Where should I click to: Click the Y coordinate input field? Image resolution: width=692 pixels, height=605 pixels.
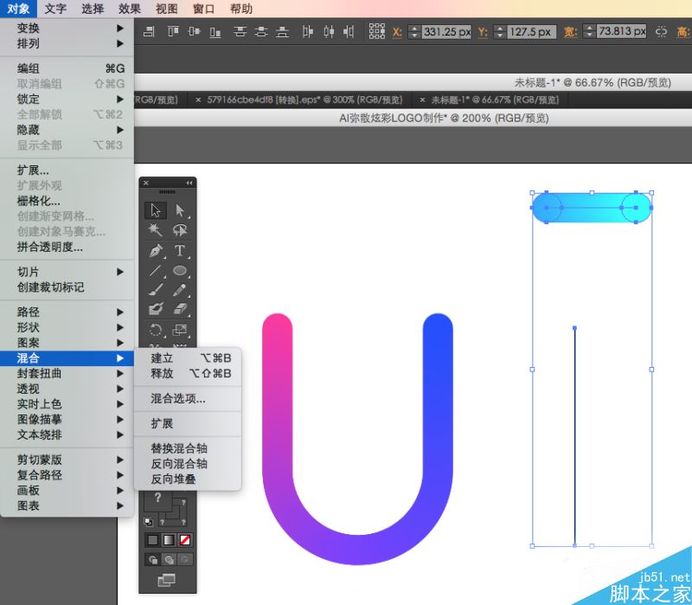[531, 32]
